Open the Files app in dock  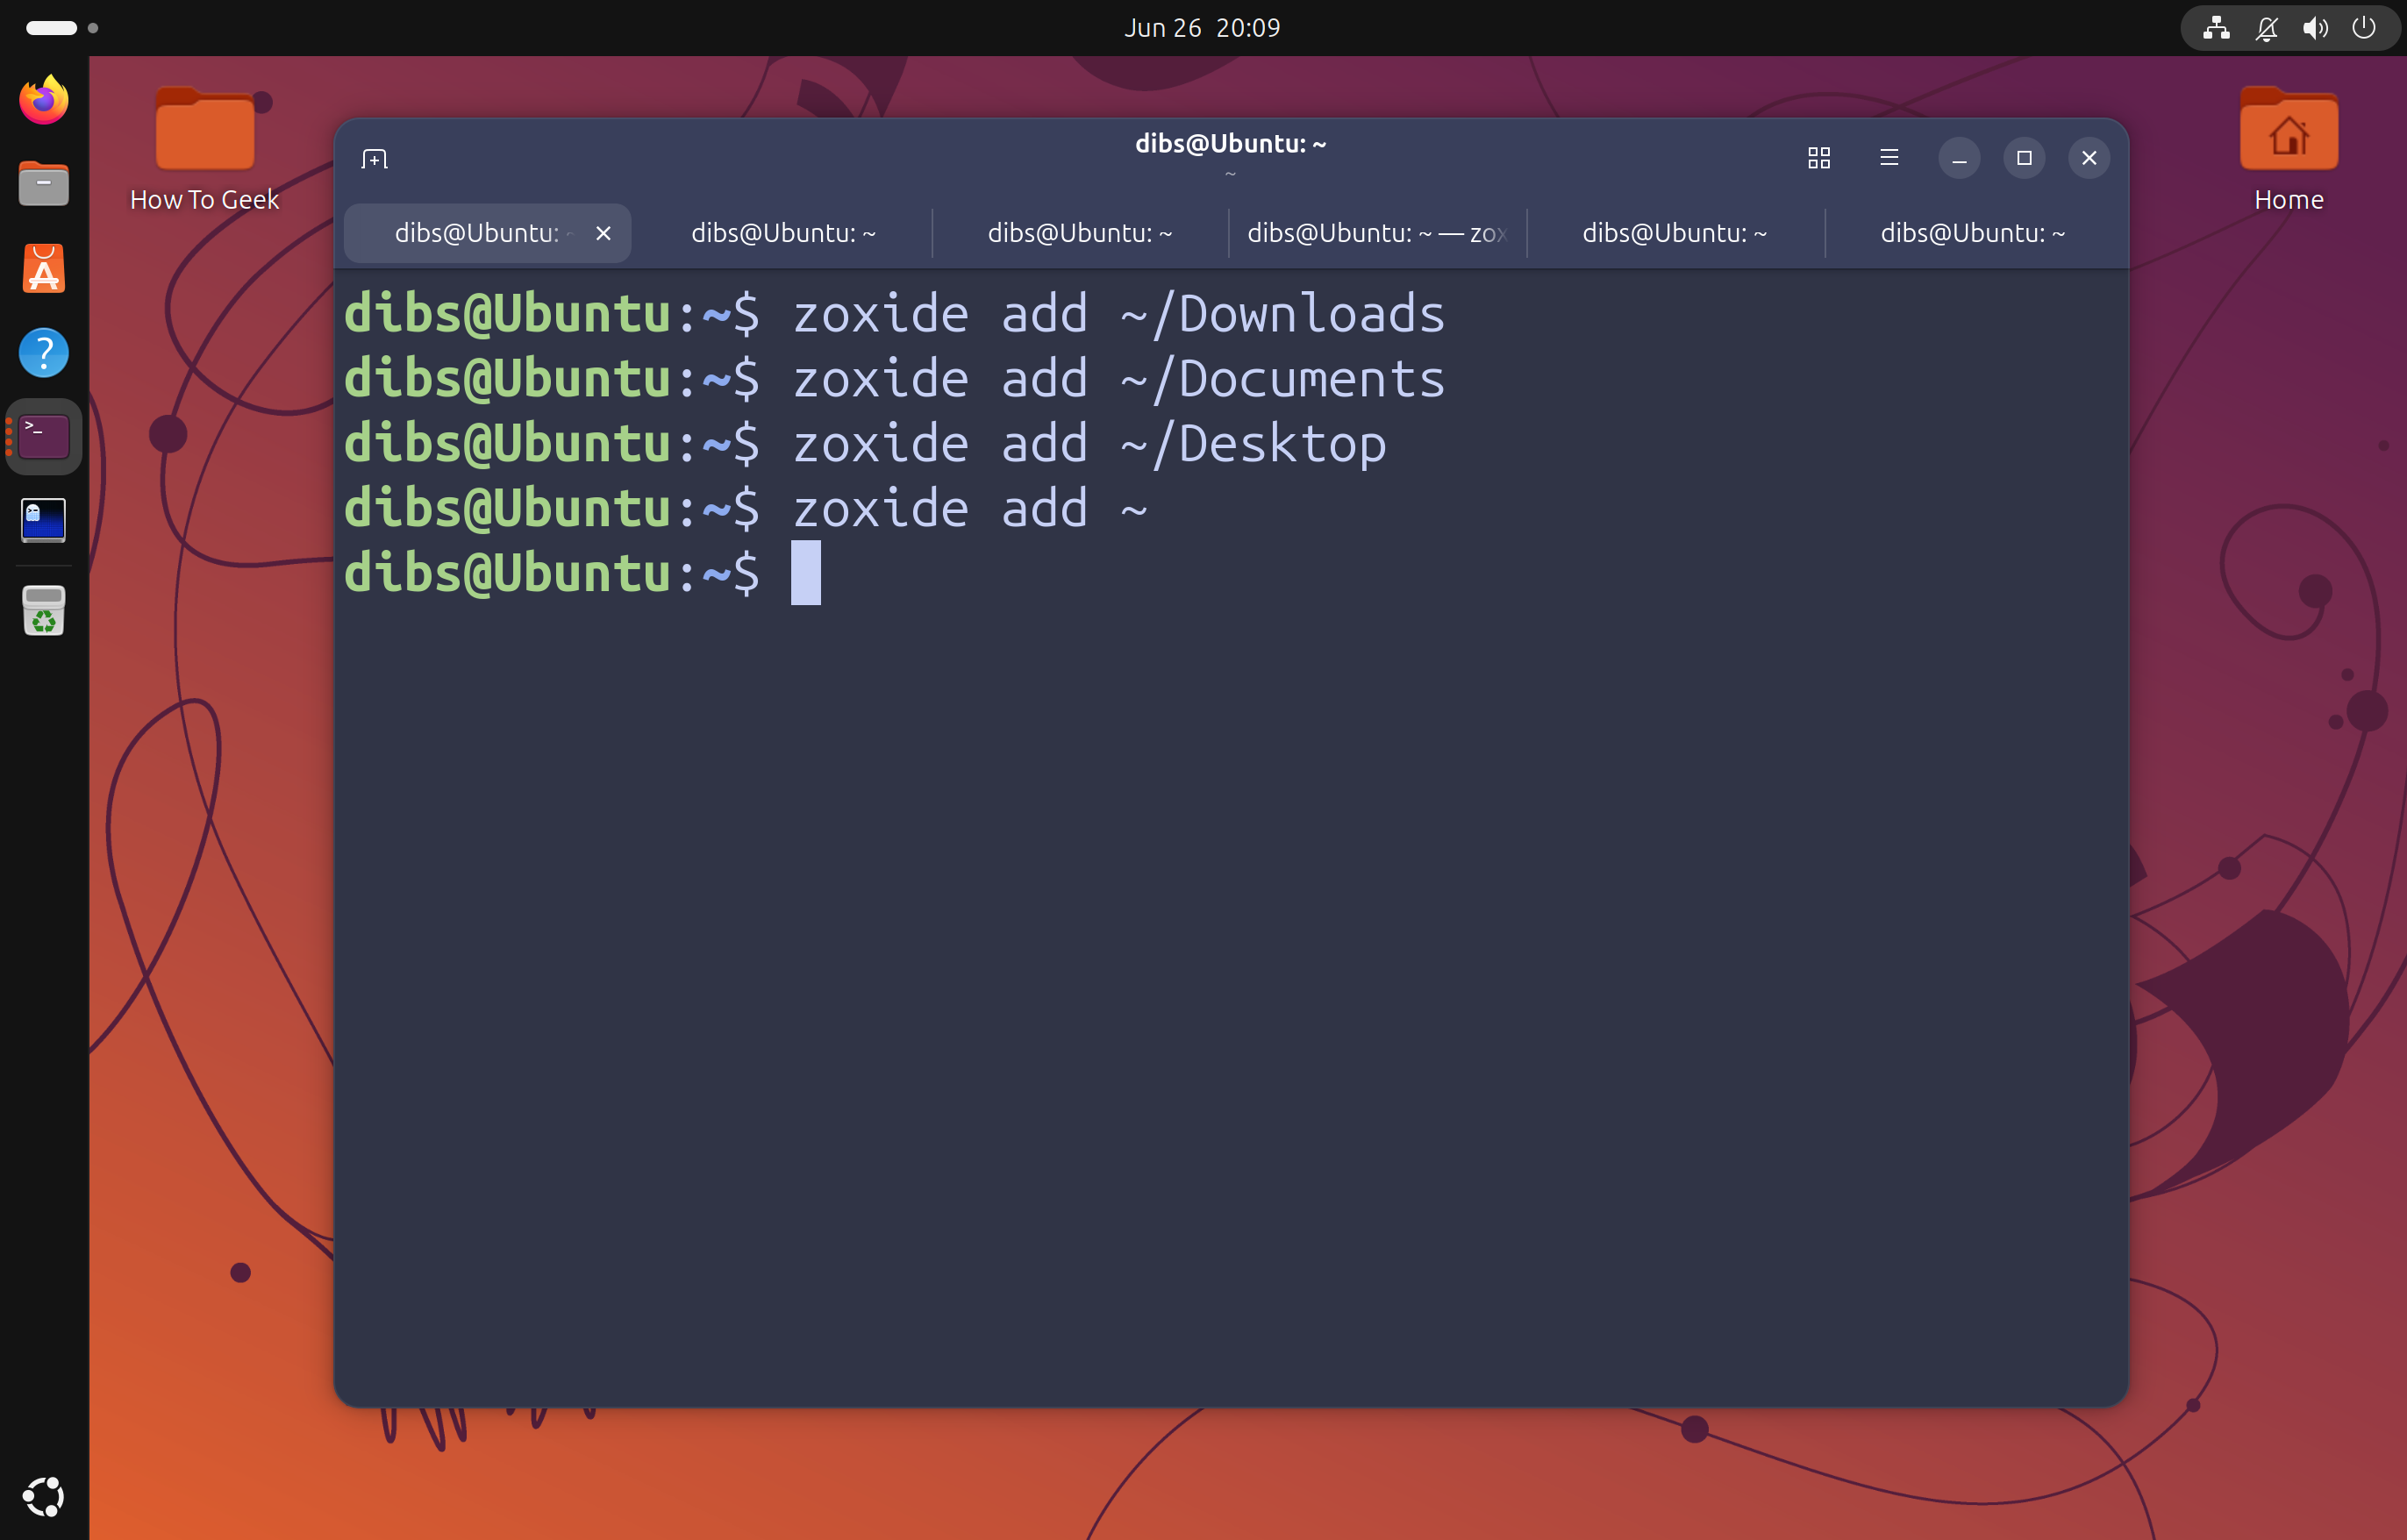[x=44, y=184]
